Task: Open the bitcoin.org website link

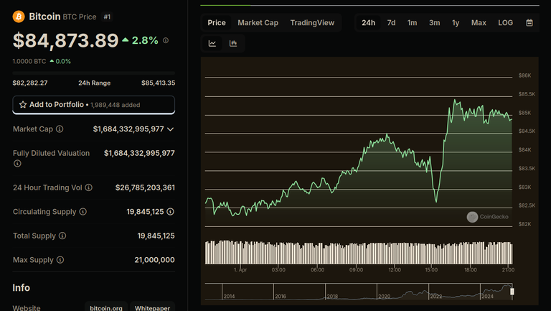Action: point(105,308)
